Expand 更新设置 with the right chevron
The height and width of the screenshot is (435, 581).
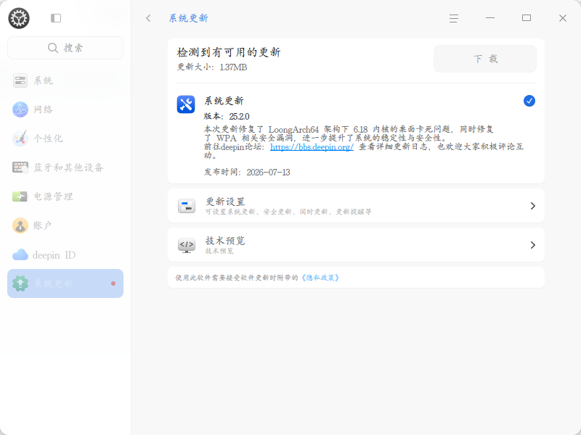click(x=533, y=206)
